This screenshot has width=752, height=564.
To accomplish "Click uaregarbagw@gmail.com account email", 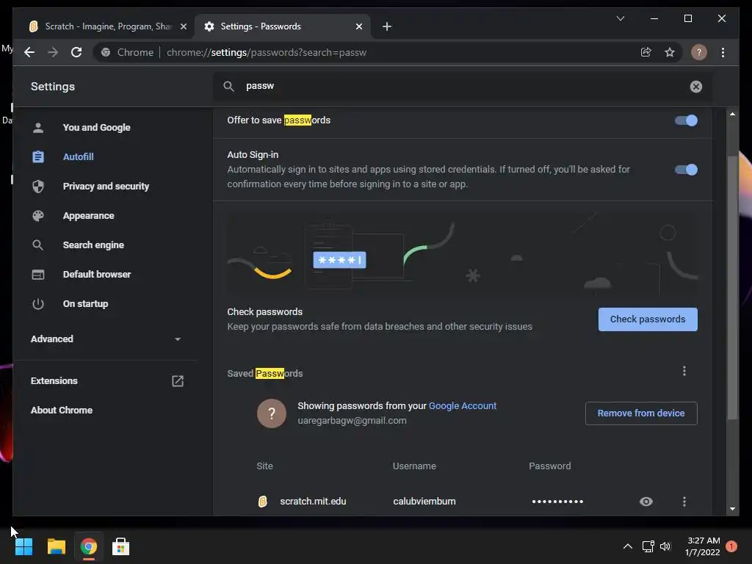I will 352,421.
